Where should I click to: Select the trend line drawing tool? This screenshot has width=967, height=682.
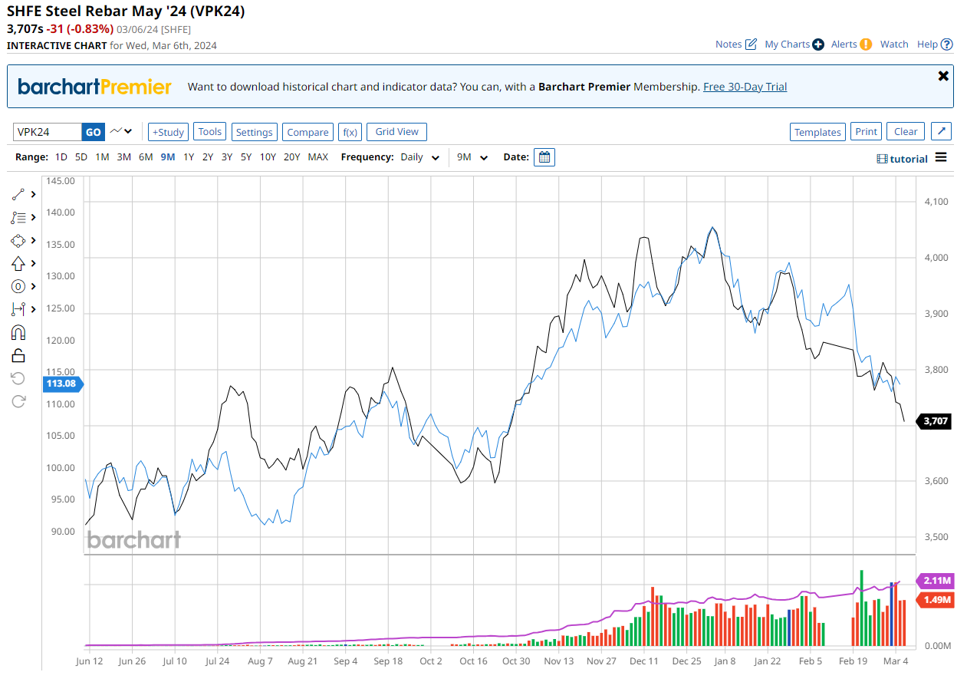point(19,195)
